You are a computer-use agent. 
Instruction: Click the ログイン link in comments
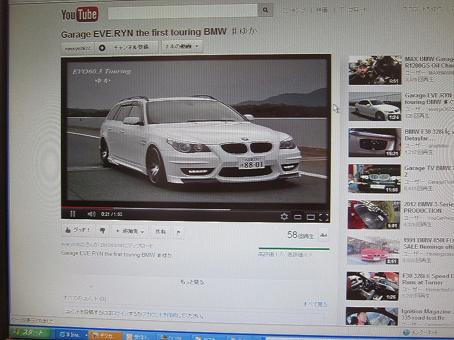tap(119, 313)
